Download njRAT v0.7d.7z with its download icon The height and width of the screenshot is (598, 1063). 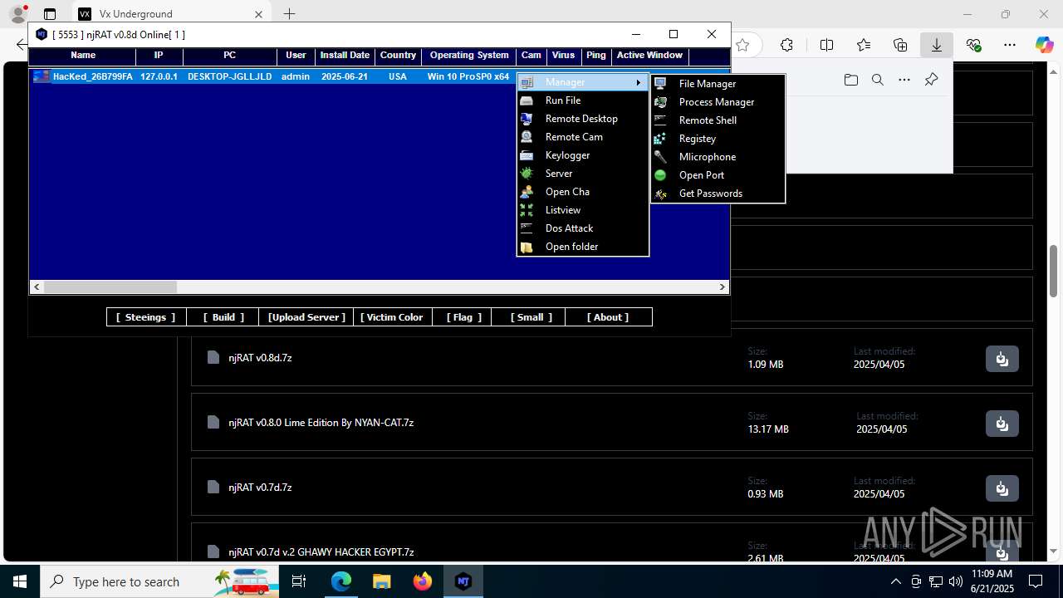point(1002,488)
